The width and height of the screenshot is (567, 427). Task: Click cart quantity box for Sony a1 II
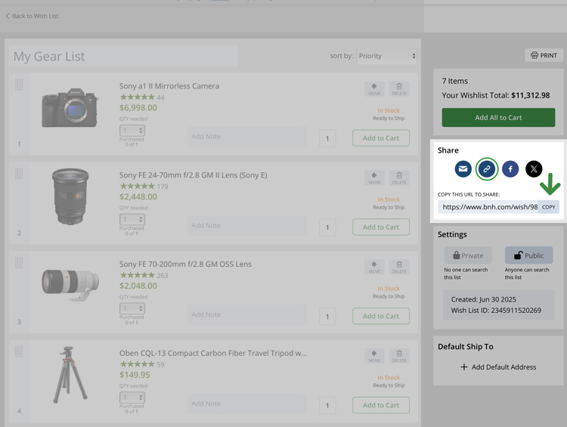tap(327, 138)
